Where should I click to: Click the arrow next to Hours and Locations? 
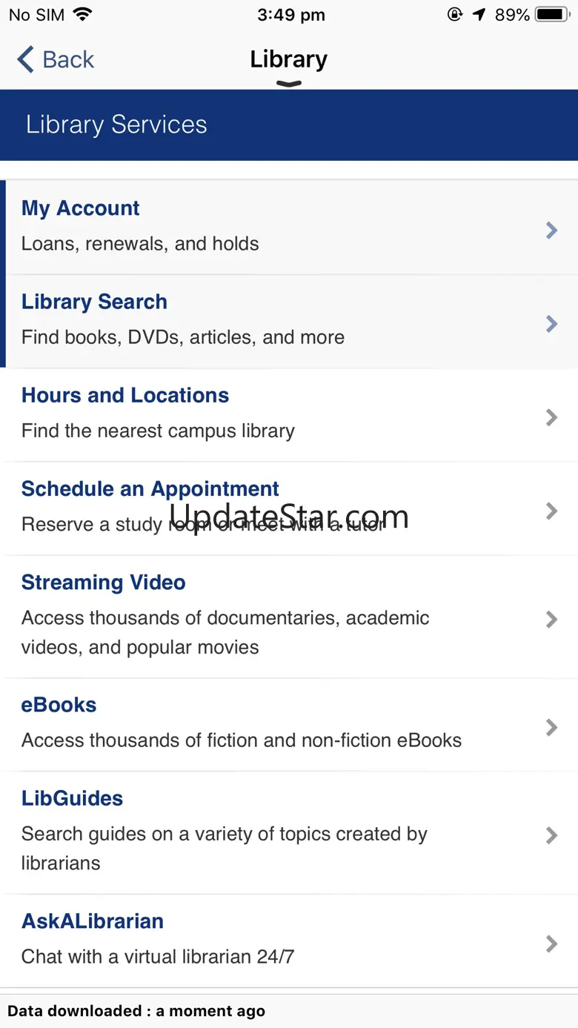pos(551,417)
